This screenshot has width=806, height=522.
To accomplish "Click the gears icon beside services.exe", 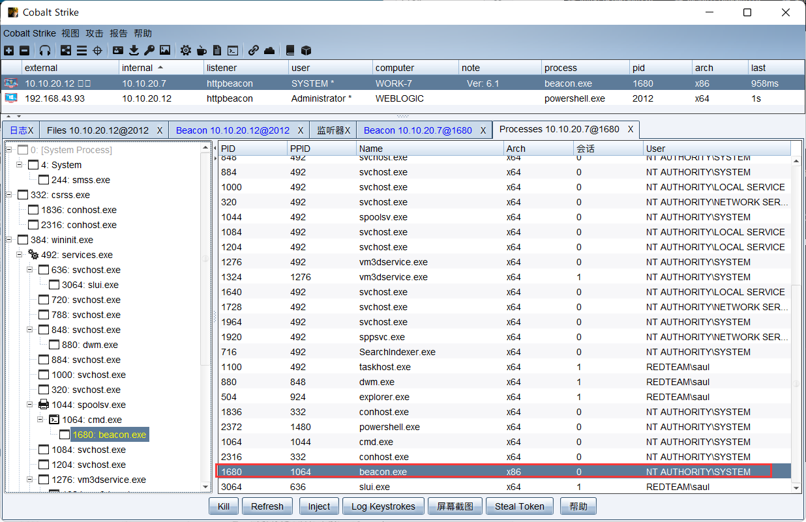I will click(x=33, y=255).
